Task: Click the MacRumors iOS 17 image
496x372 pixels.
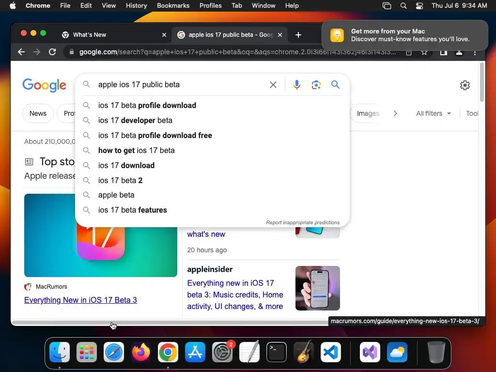Action: (101, 235)
